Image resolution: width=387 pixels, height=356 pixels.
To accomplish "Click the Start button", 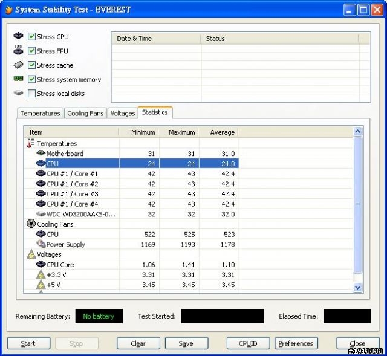I will 28,343.
